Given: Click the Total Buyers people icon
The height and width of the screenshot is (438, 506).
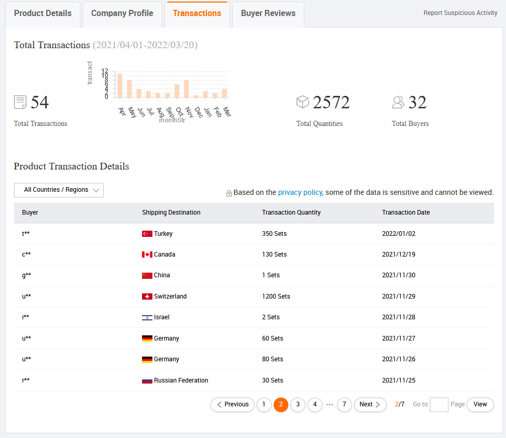Looking at the screenshot, I should coord(398,102).
